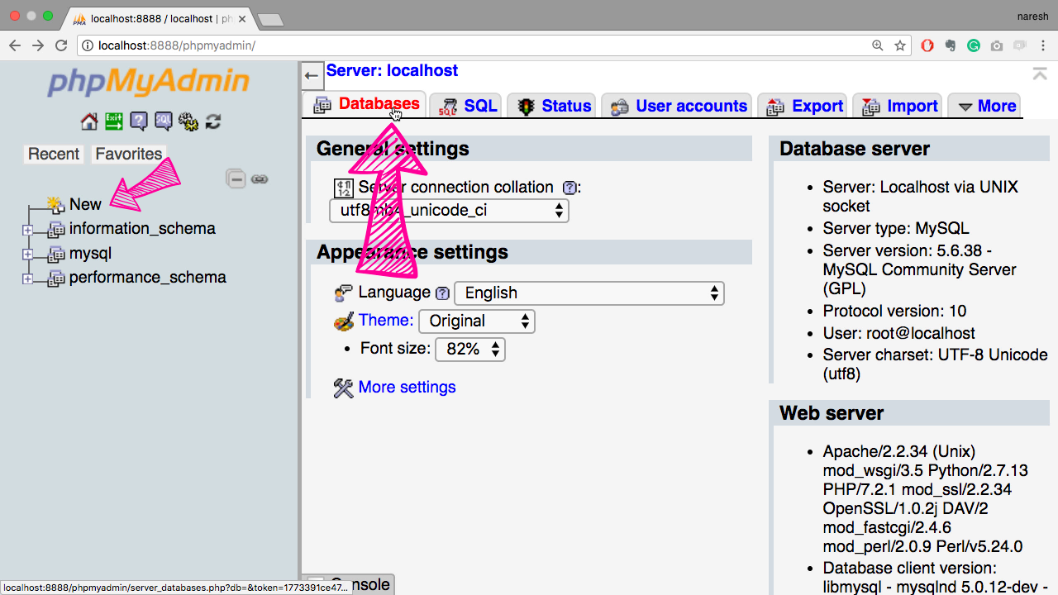Open navigation panel settings gear icon

(188, 122)
